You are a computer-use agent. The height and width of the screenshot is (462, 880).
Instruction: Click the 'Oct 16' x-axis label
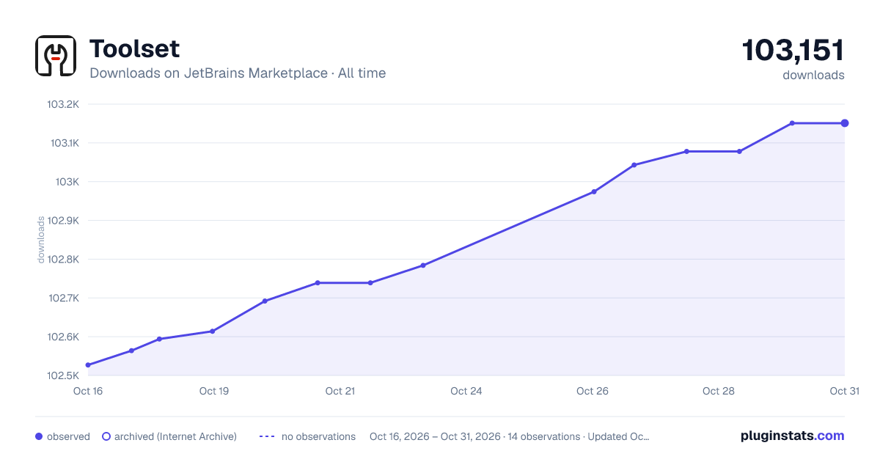click(88, 391)
